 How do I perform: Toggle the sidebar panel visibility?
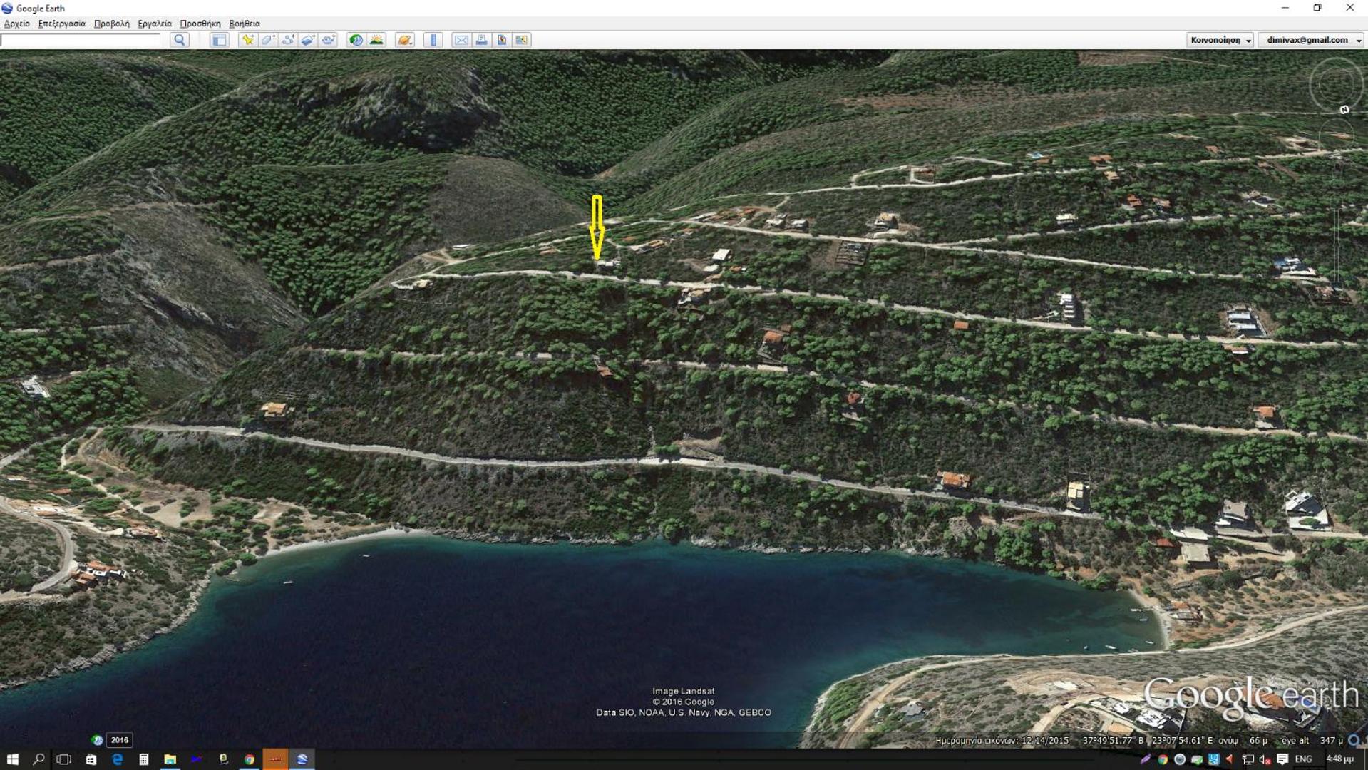pos(220,40)
